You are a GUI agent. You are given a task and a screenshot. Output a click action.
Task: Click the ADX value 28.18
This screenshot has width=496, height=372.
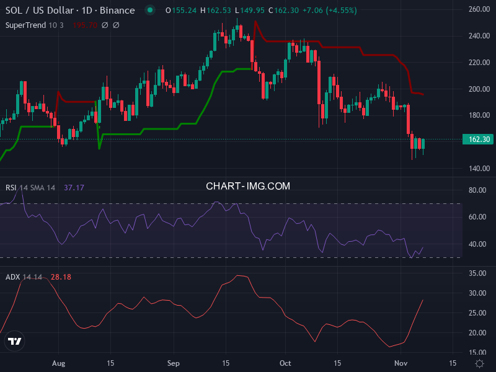click(x=61, y=277)
